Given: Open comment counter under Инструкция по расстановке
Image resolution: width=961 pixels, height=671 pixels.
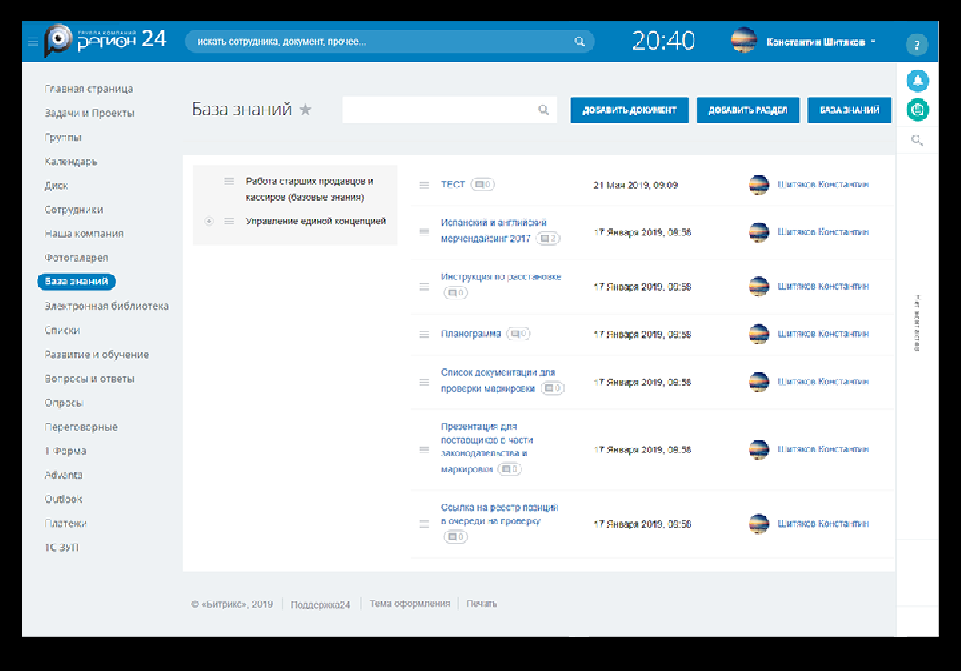Looking at the screenshot, I should click(456, 293).
